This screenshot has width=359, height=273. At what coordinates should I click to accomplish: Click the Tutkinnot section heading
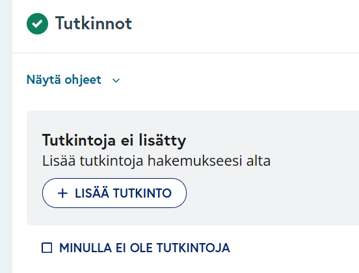[94, 23]
